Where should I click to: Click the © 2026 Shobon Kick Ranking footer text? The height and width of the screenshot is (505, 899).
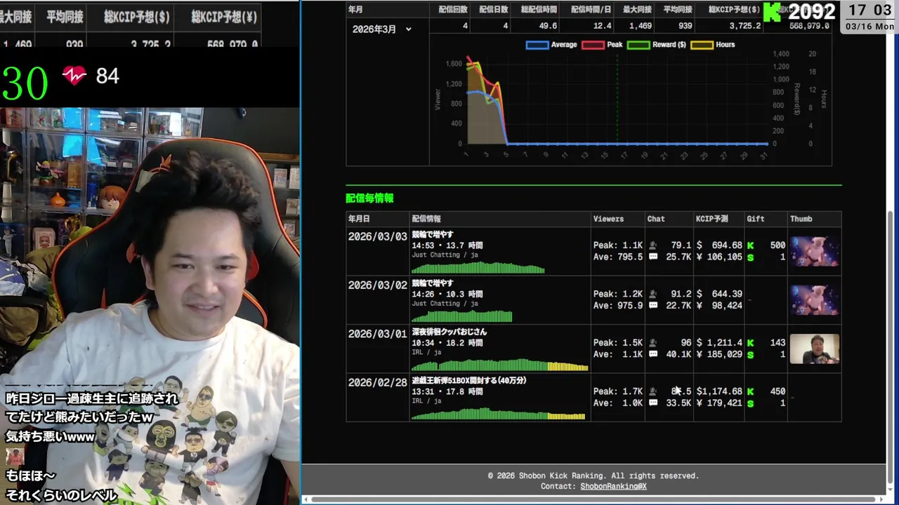pos(593,476)
